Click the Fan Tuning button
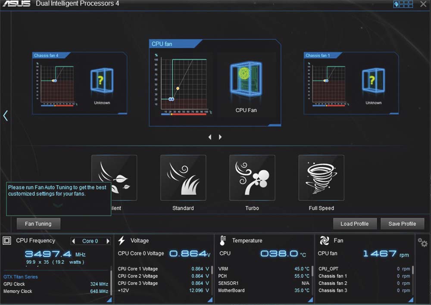The height and width of the screenshot is (305, 431). 38,224
